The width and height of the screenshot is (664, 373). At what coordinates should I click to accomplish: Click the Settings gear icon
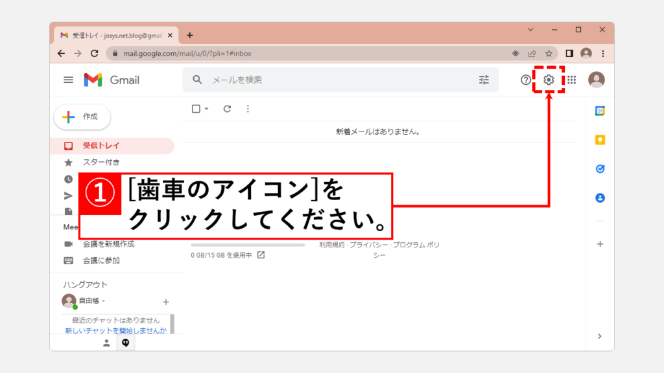549,80
